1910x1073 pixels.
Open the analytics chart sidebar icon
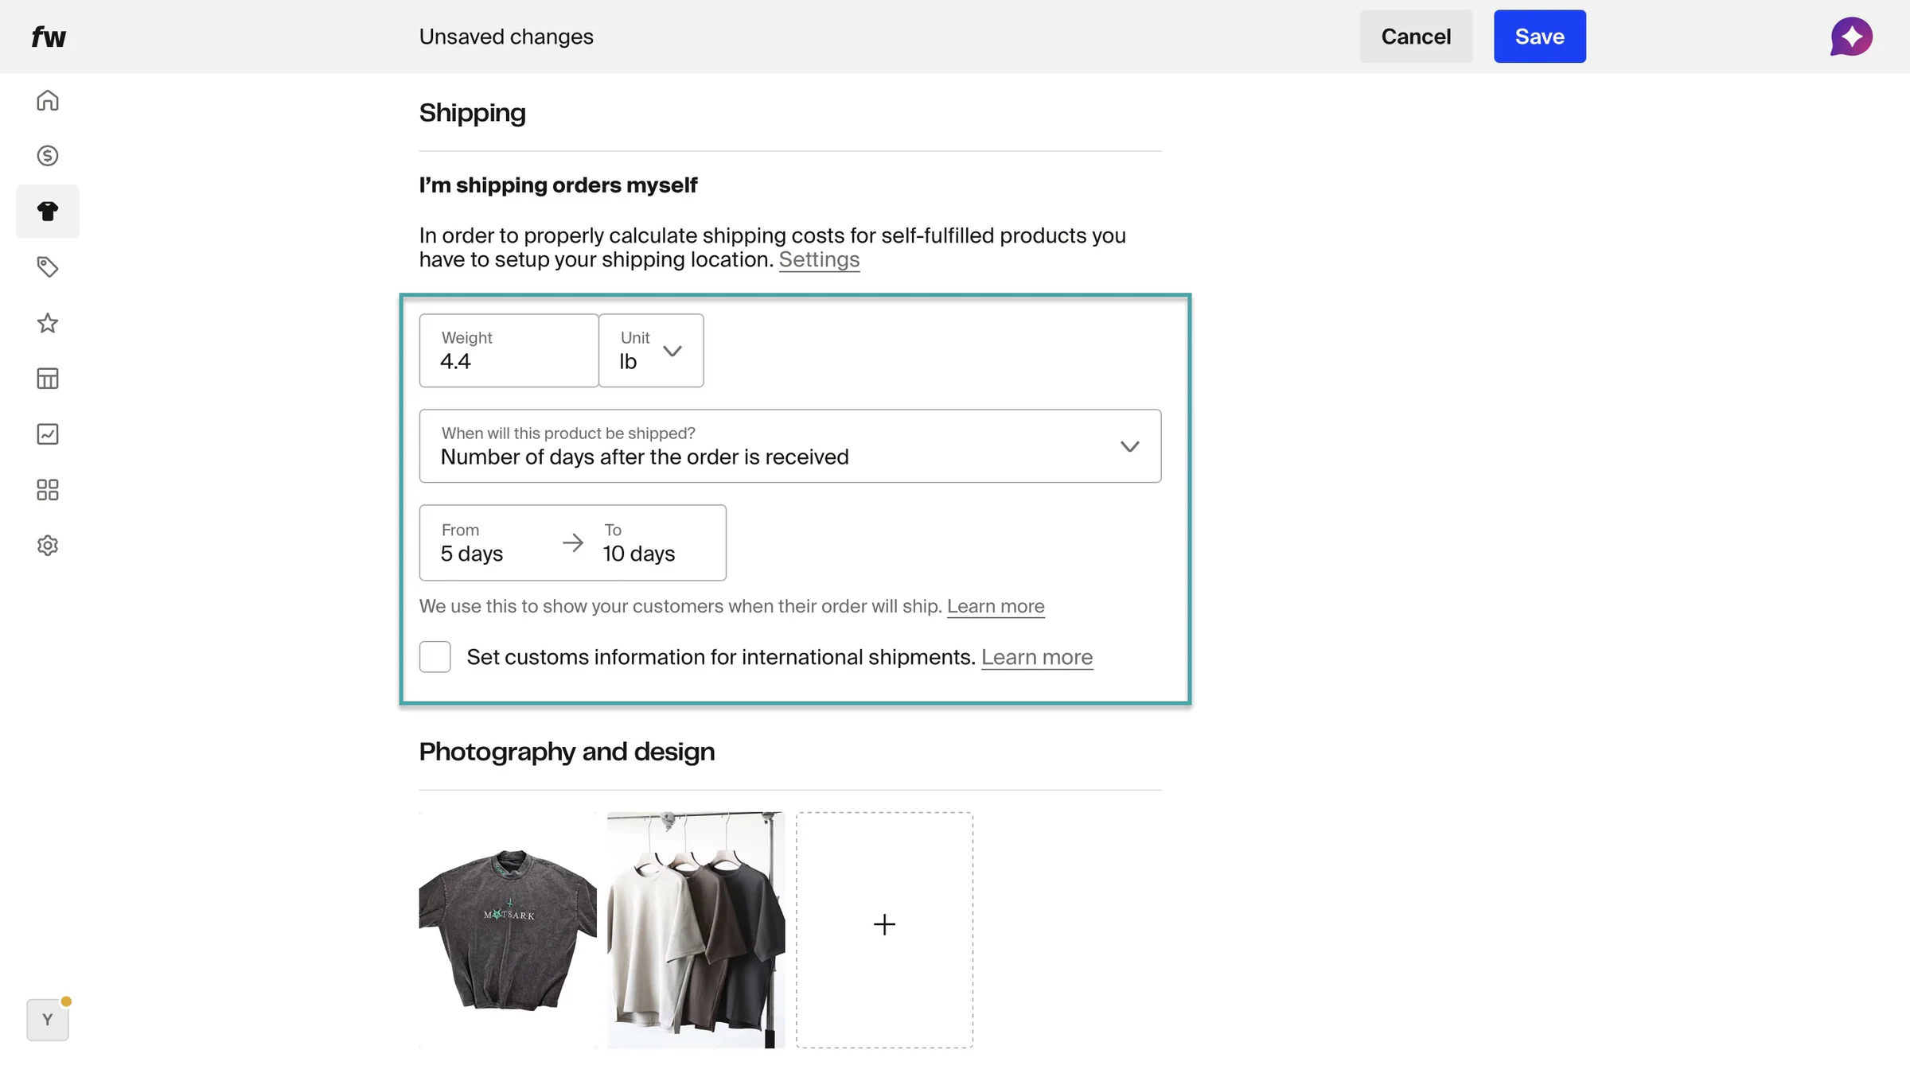click(48, 434)
